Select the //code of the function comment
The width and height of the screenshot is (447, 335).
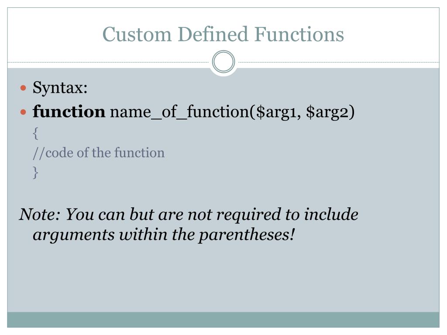[99, 153]
